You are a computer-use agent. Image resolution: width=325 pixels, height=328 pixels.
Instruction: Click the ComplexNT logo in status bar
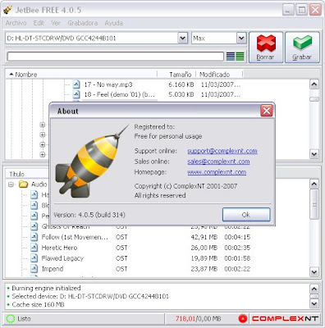pyautogui.click(x=285, y=319)
